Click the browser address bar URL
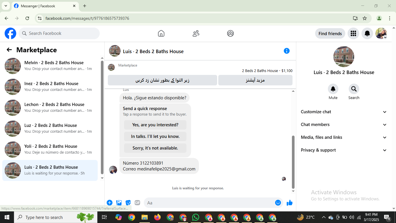The image size is (396, 223). pos(87,18)
